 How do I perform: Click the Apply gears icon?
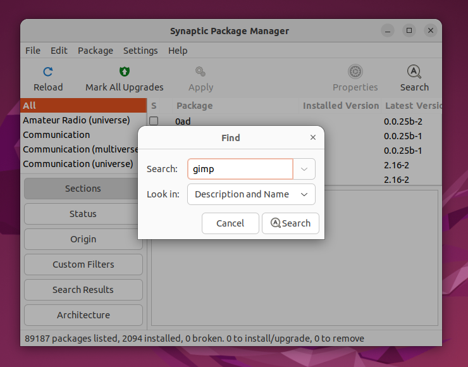point(200,72)
